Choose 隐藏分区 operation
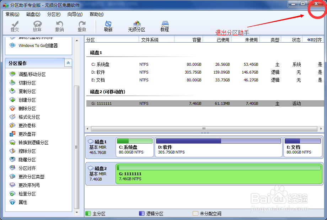Image resolution: width=327 pixels, height=220 pixels. tap(23, 160)
